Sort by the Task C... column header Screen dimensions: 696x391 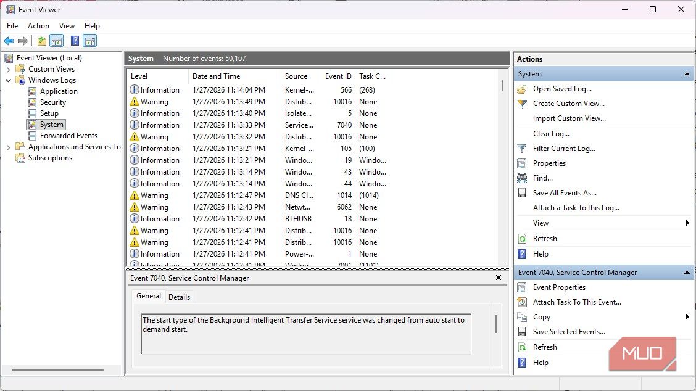coord(374,76)
